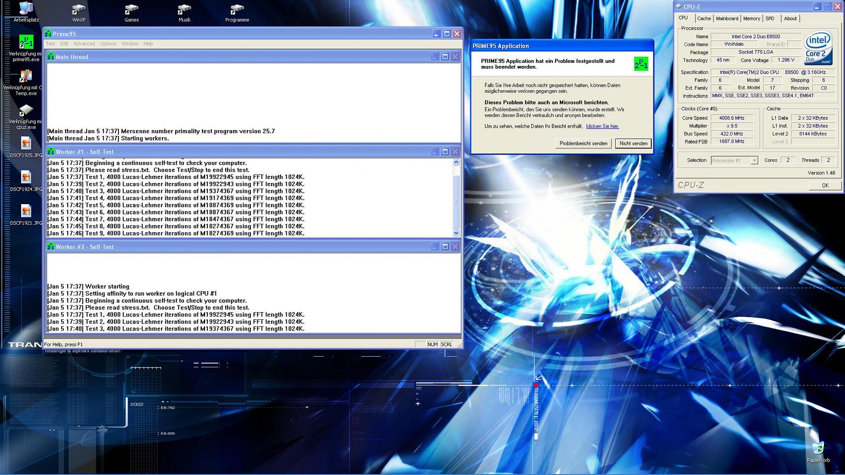
Task: Open the Advanced menu in Prime95
Action: pos(84,44)
